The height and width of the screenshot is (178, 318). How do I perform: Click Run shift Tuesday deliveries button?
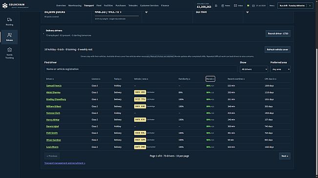pos(292,6)
